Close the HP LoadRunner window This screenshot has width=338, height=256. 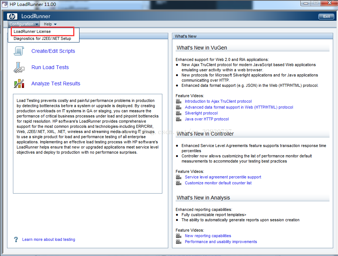[329, 3]
